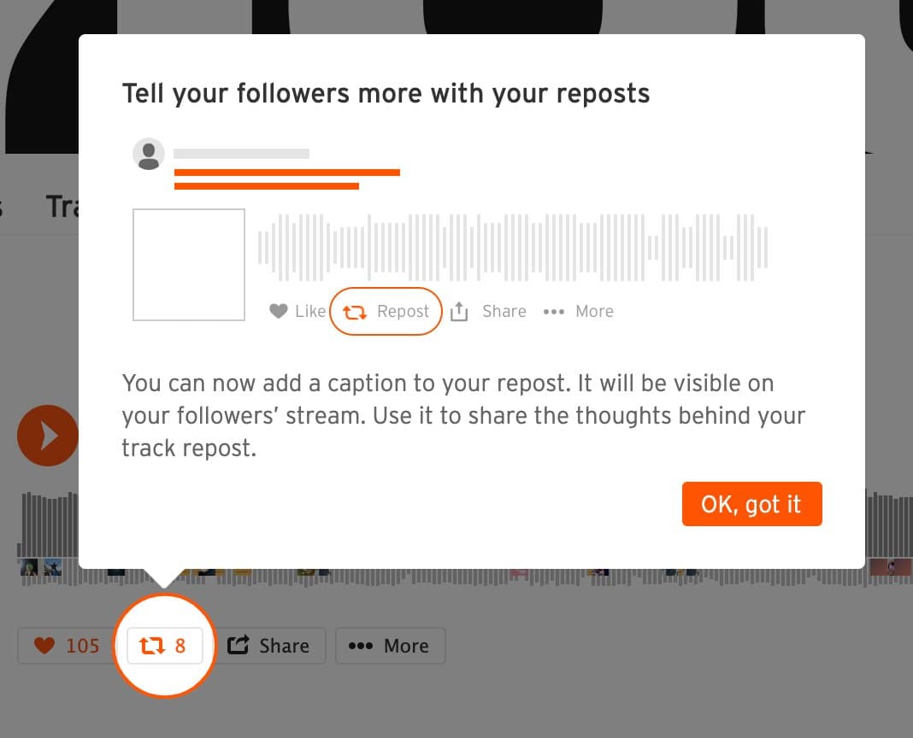
Task: Click the user avatar placeholder in the dialog
Action: coord(149,155)
